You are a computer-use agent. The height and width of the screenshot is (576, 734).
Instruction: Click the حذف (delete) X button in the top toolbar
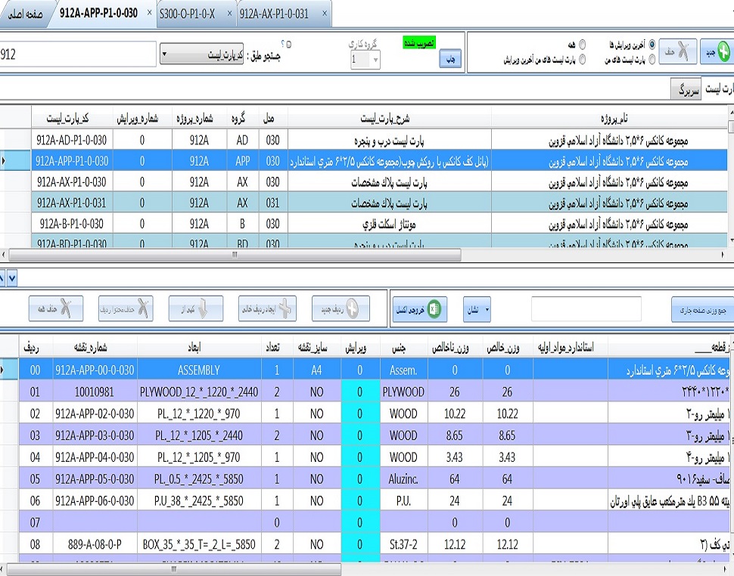point(678,51)
